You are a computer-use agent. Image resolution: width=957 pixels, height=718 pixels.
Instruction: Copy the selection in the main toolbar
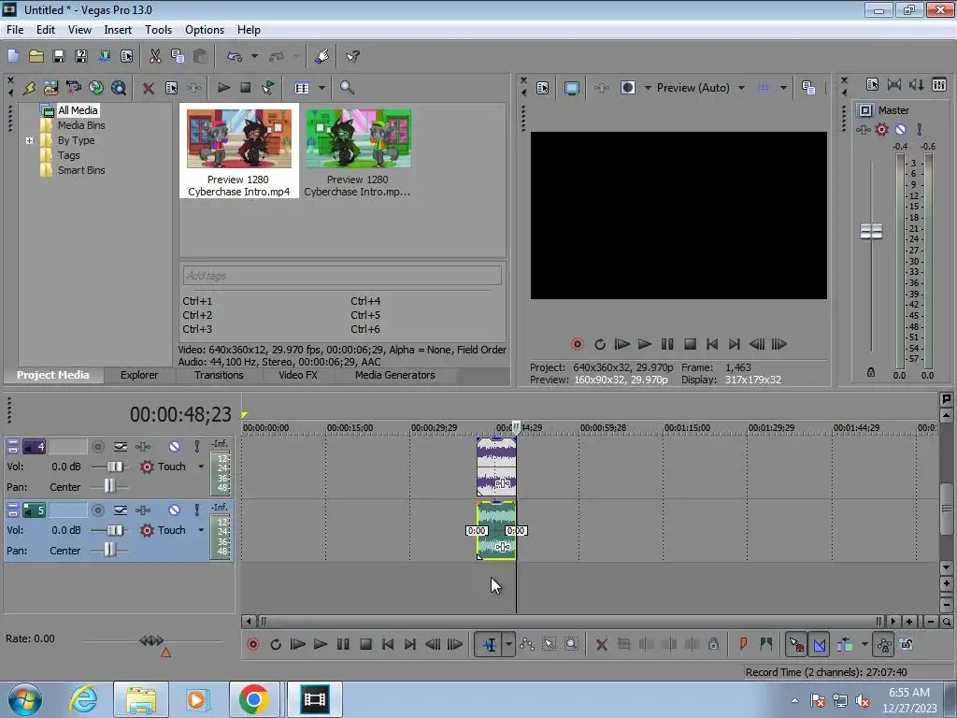[178, 56]
